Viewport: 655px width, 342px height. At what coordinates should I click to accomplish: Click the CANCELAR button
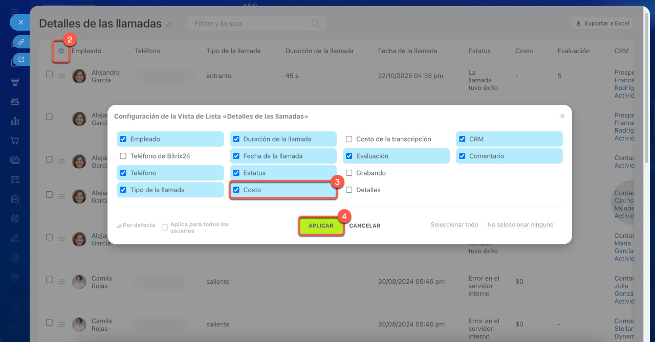pos(364,225)
